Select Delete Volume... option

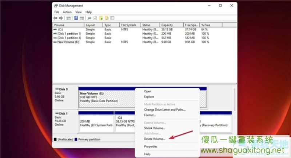coord(155,139)
